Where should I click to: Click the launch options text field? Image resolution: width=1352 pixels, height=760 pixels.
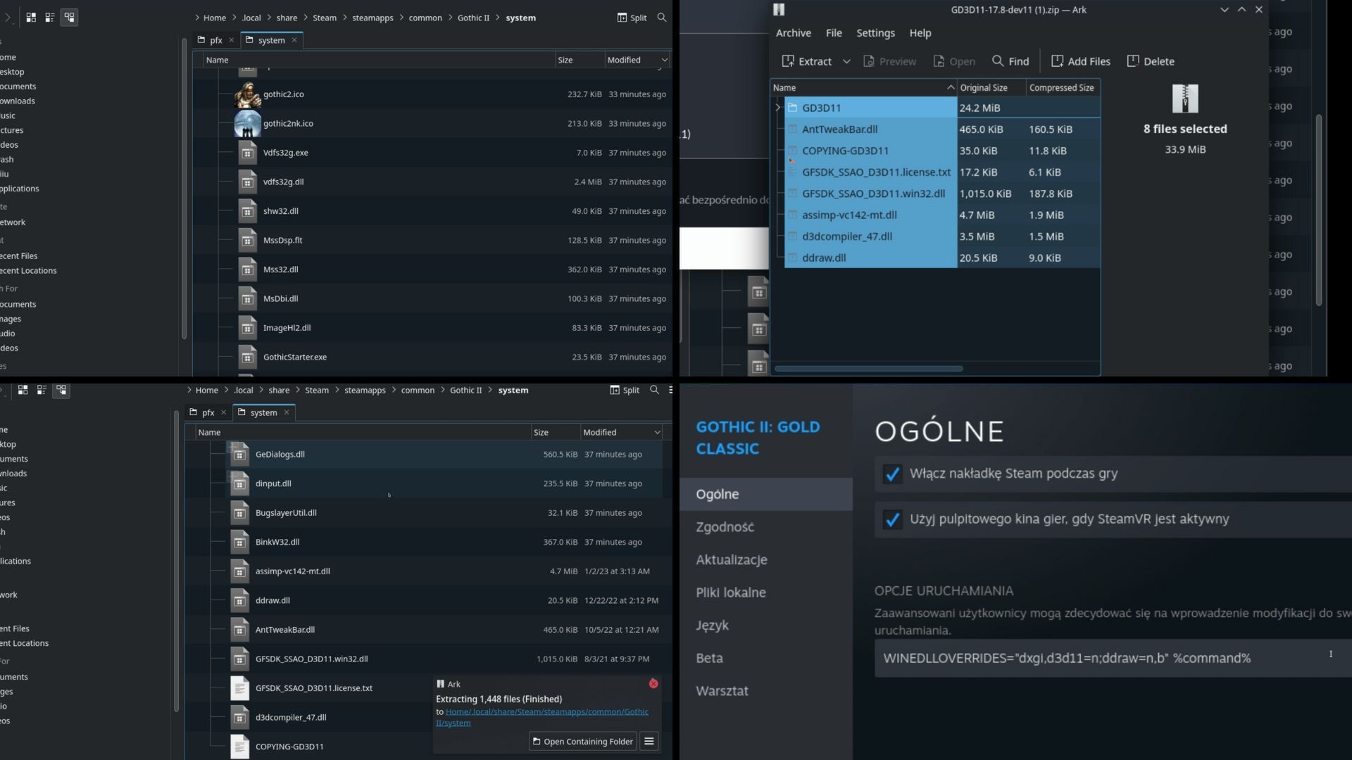click(x=1098, y=658)
